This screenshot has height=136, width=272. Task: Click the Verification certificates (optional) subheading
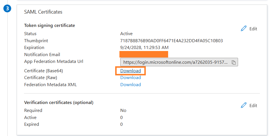click(59, 102)
